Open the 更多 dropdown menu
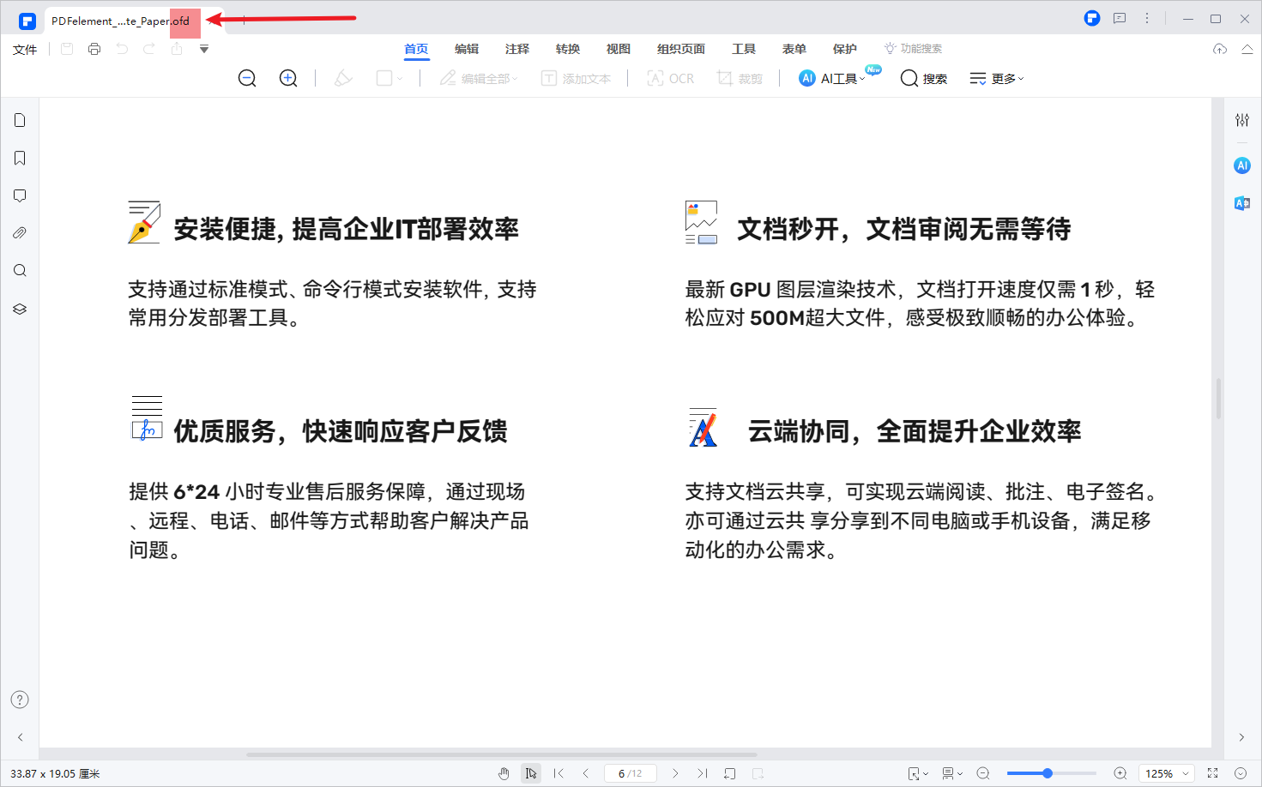Screen dimensions: 1262x787 pyautogui.click(x=996, y=78)
